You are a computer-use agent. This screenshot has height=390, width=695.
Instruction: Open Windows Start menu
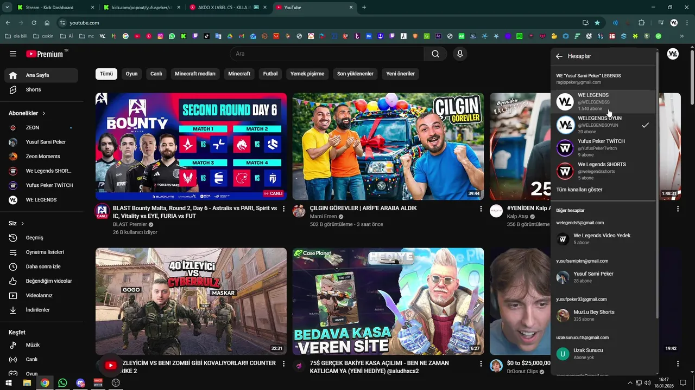click(9, 383)
